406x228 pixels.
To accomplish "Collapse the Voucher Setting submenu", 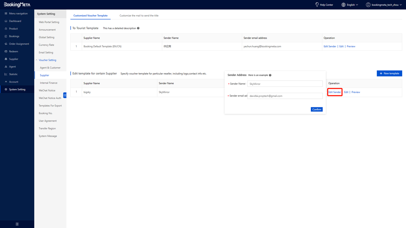I will tap(36, 60).
